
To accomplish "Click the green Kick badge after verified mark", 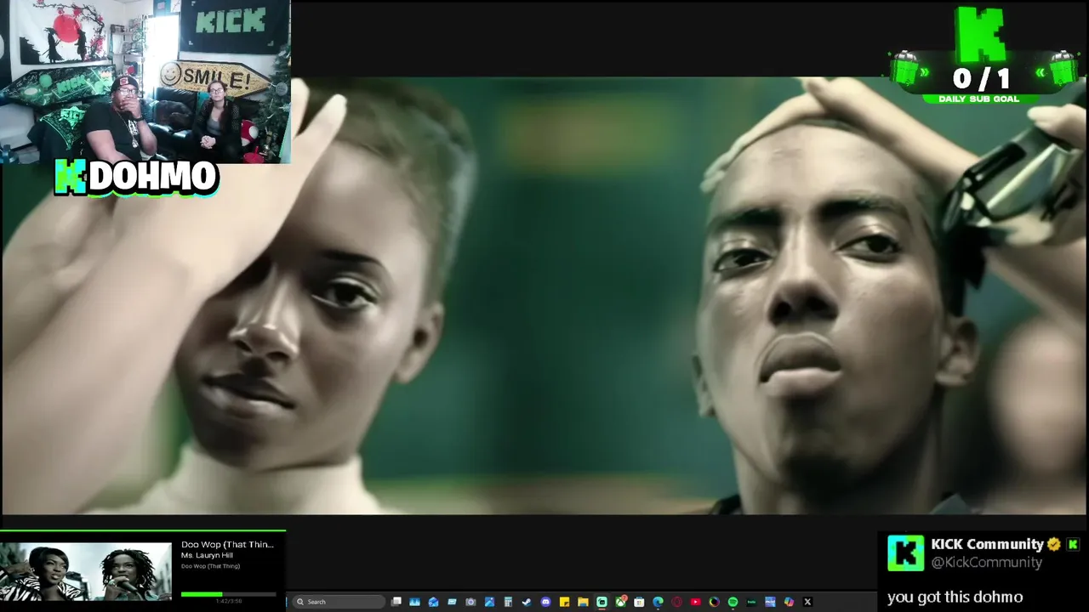I will [x=1073, y=544].
